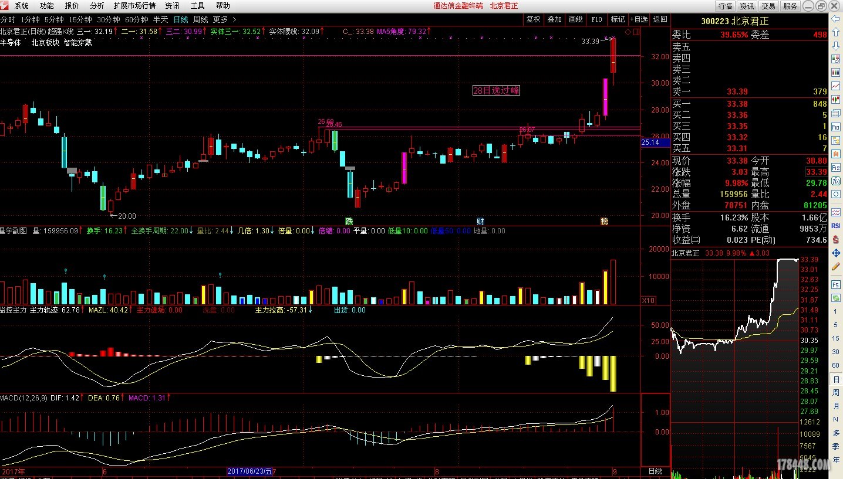Click the green refresh icon in sidebar
This screenshot has height=479, width=843.
point(836,297)
